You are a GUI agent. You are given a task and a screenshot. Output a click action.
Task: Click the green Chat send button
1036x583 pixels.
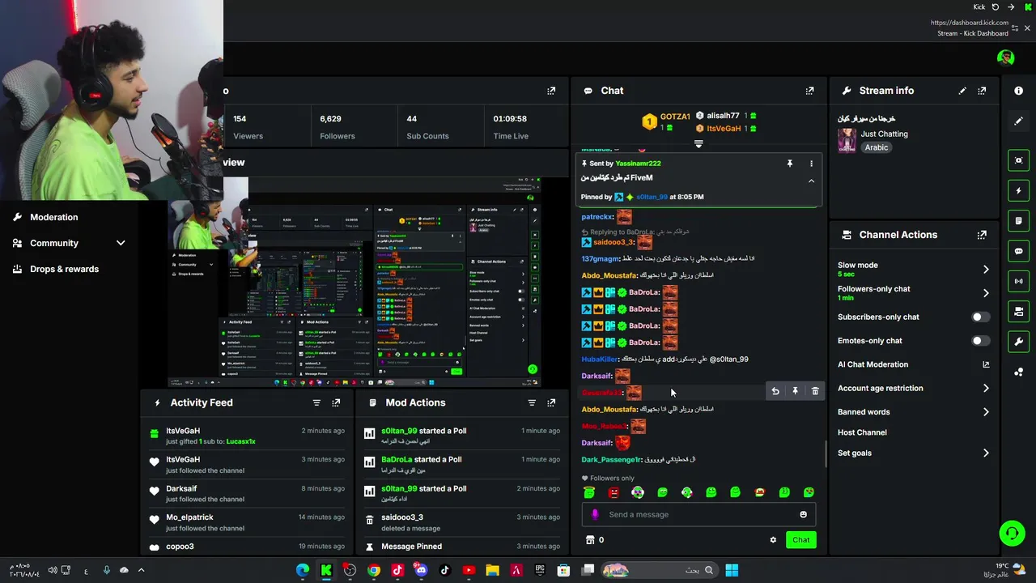(x=800, y=540)
